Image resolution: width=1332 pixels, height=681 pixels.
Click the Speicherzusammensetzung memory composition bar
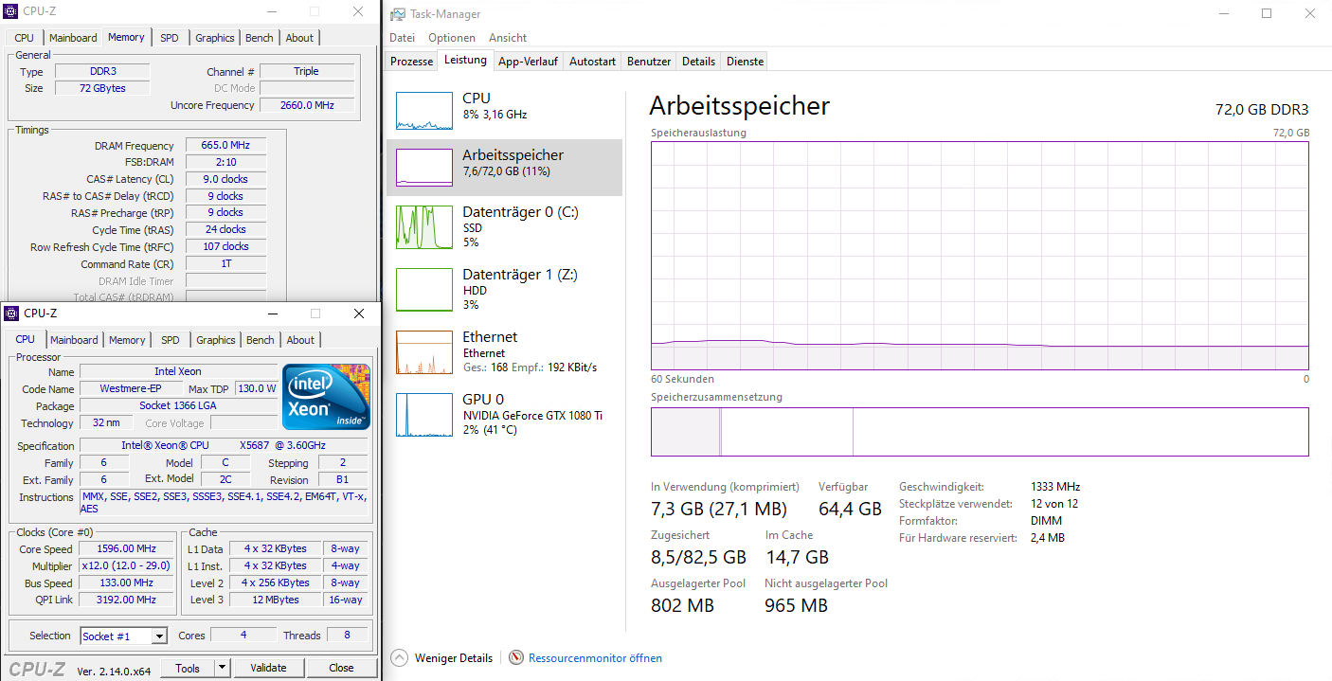pos(980,432)
